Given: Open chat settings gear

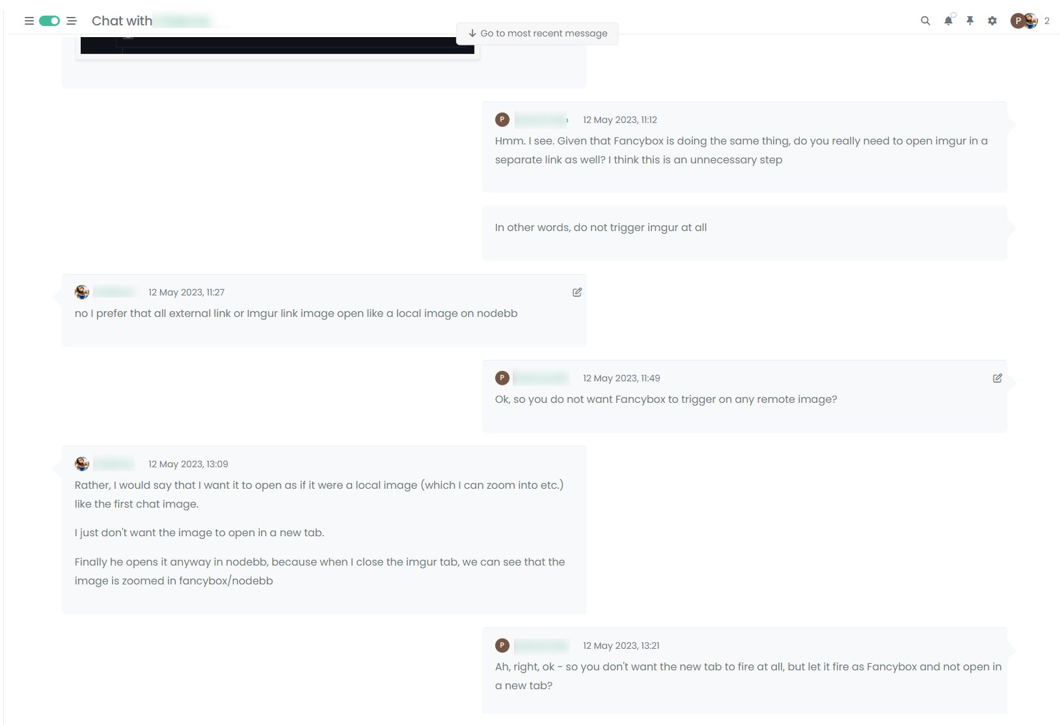Looking at the screenshot, I should (992, 21).
